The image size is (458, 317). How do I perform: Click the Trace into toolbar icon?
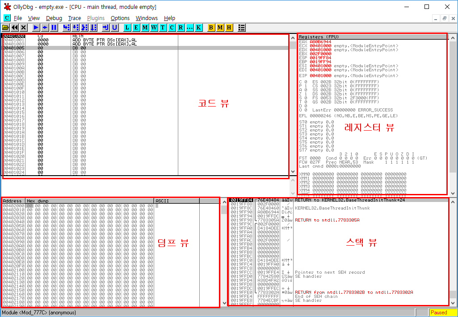(x=84, y=28)
